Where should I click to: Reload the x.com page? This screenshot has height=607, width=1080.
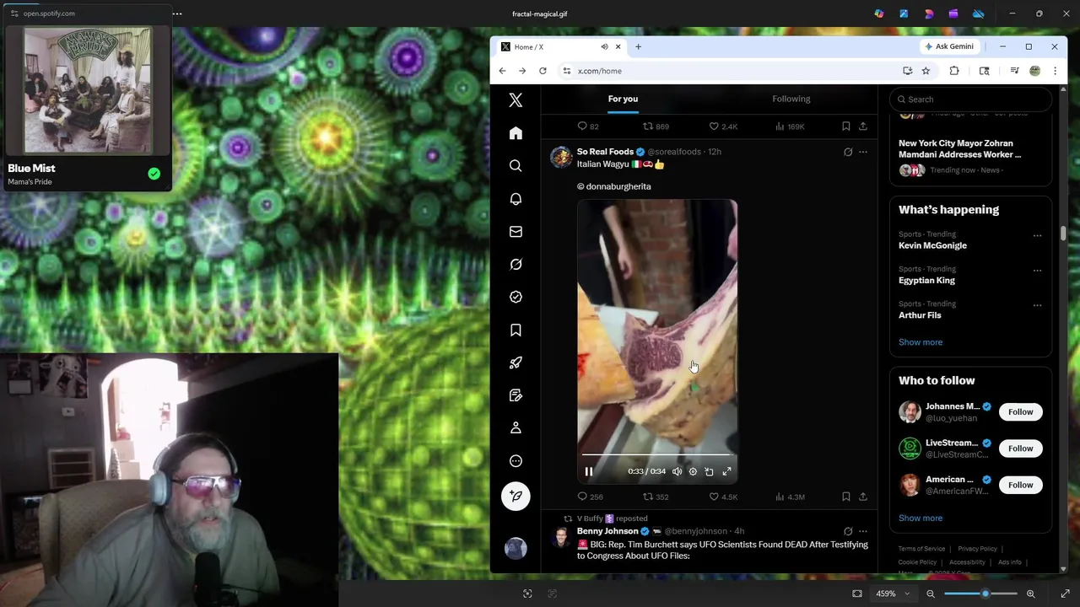click(x=543, y=71)
